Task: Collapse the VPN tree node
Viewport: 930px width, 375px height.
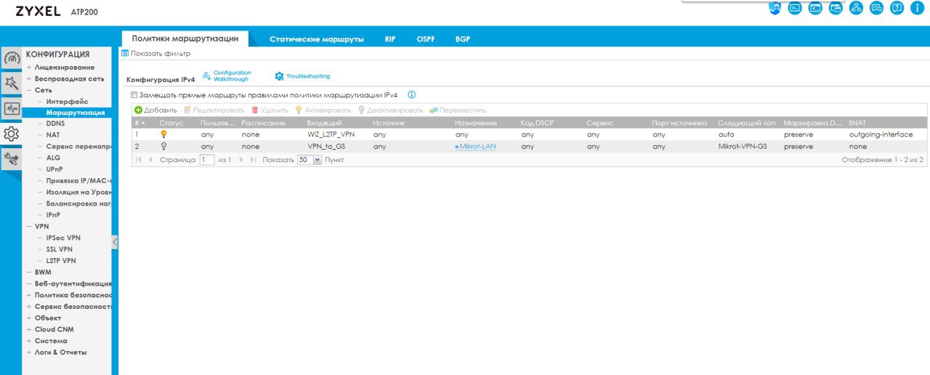Action: (28, 226)
